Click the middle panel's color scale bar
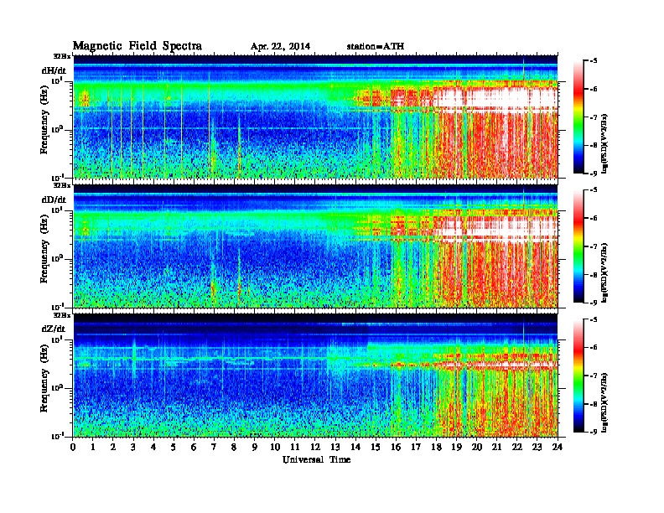Screen dimensions: 664x513 (x=578, y=246)
